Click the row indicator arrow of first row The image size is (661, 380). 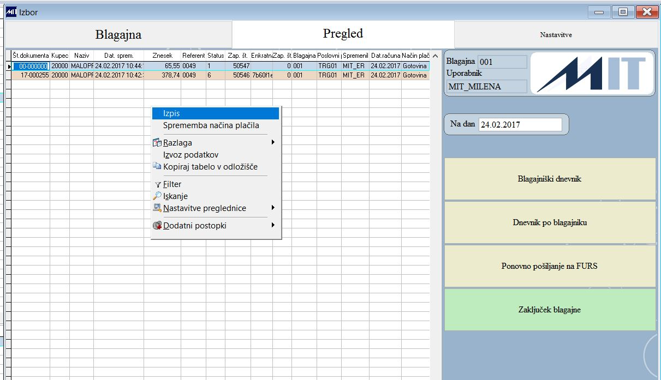(x=9, y=66)
